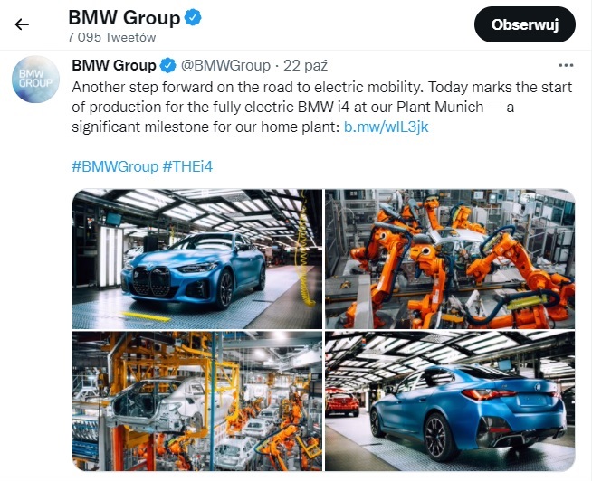The height and width of the screenshot is (481, 592).
Task: Open photo of blue BMW i4 rear view
Action: [450, 401]
